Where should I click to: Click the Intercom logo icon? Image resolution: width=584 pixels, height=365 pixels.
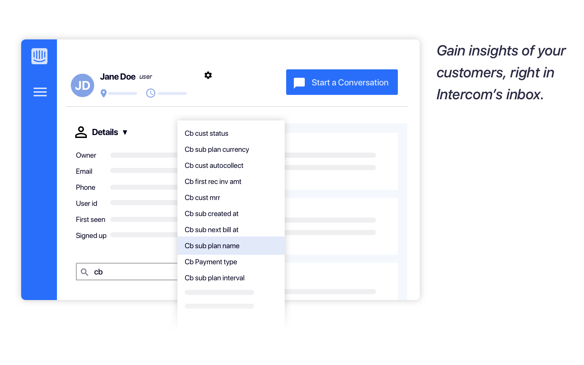click(39, 56)
